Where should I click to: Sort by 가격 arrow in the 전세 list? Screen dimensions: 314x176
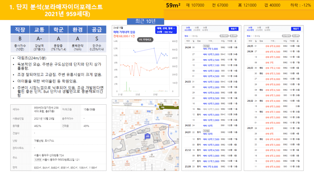point(275,41)
